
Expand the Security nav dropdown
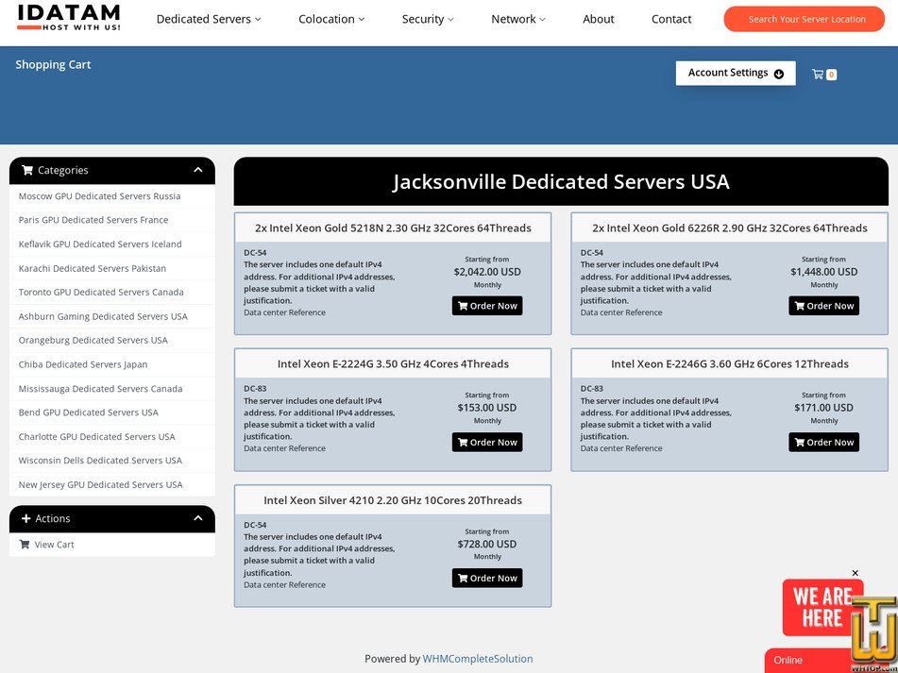(x=428, y=19)
